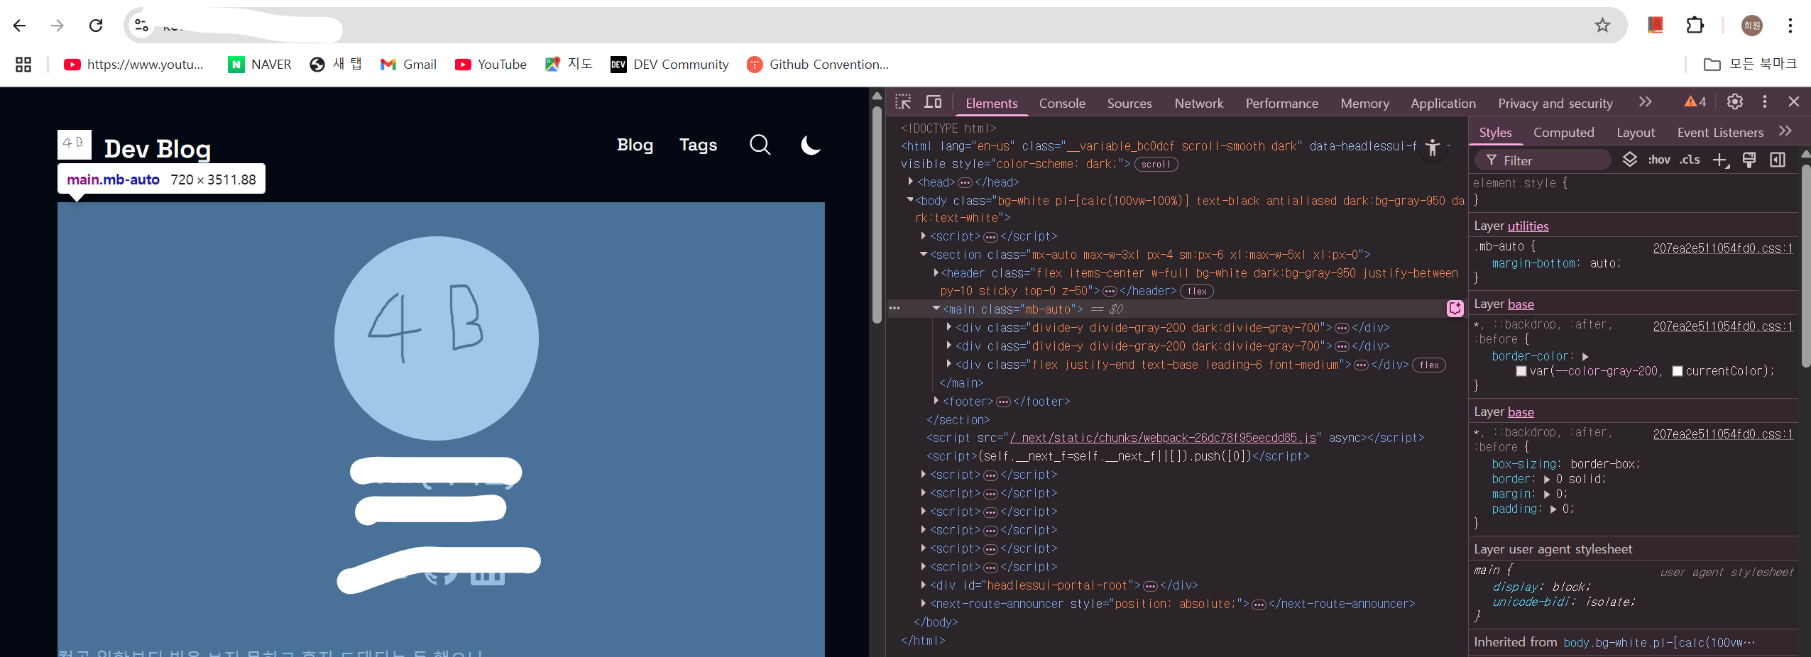Click the currentColor color swatch
1811x657 pixels.
tap(1678, 371)
